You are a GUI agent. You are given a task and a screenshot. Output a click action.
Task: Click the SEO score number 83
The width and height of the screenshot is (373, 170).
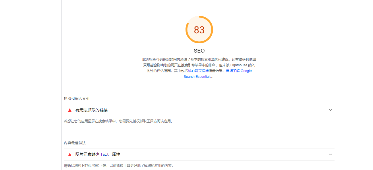pyautogui.click(x=199, y=30)
